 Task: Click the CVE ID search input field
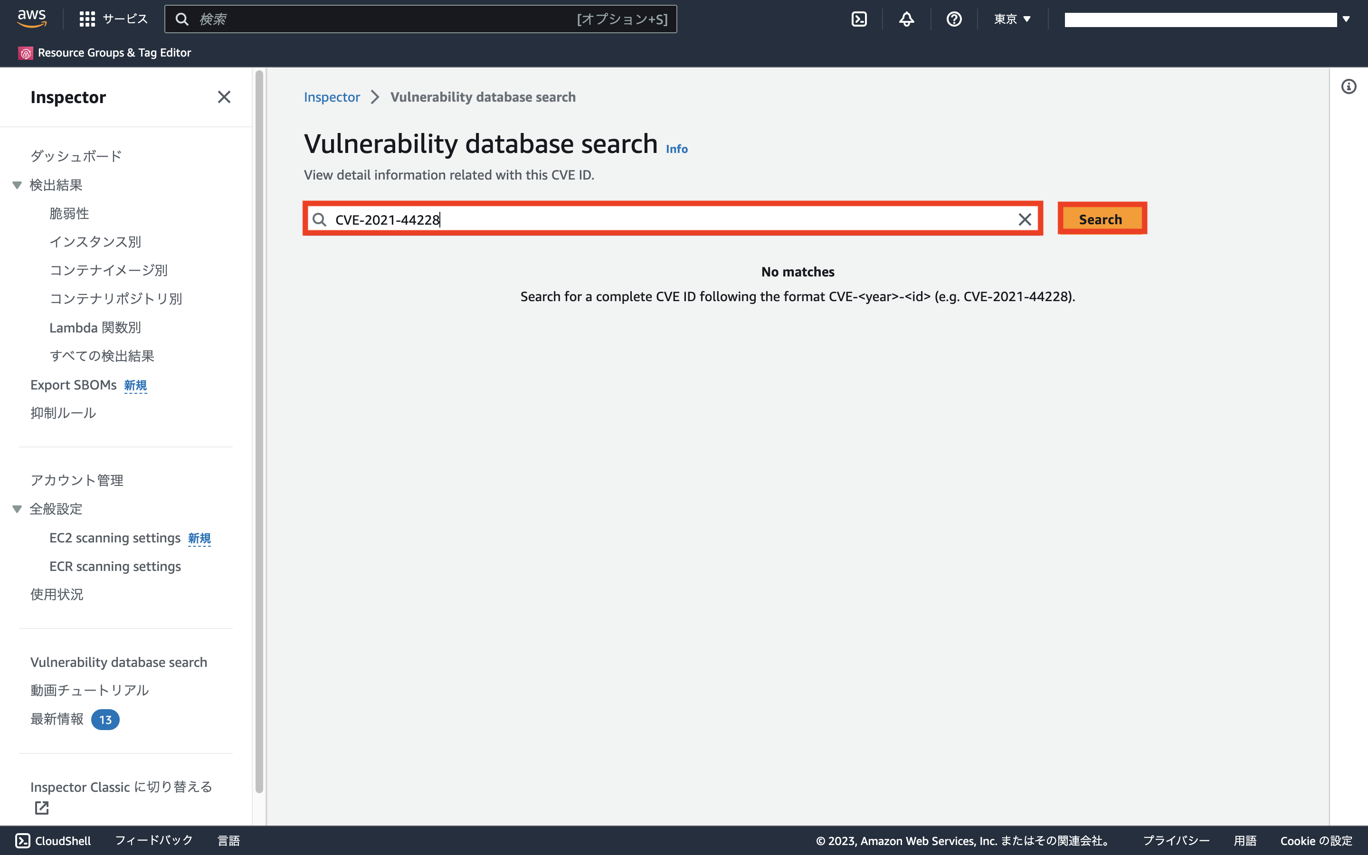point(673,219)
